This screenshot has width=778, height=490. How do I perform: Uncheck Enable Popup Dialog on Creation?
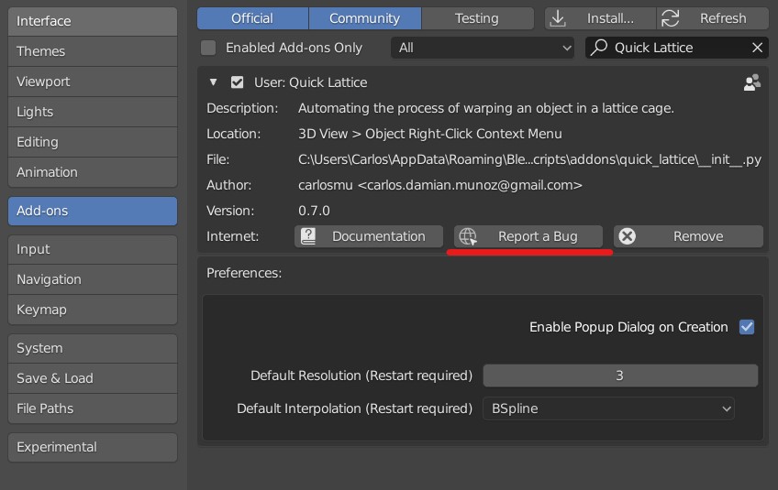(x=746, y=327)
